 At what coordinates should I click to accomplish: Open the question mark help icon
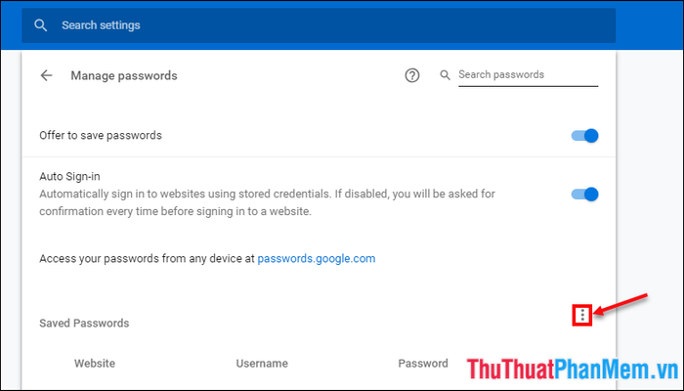pos(411,75)
